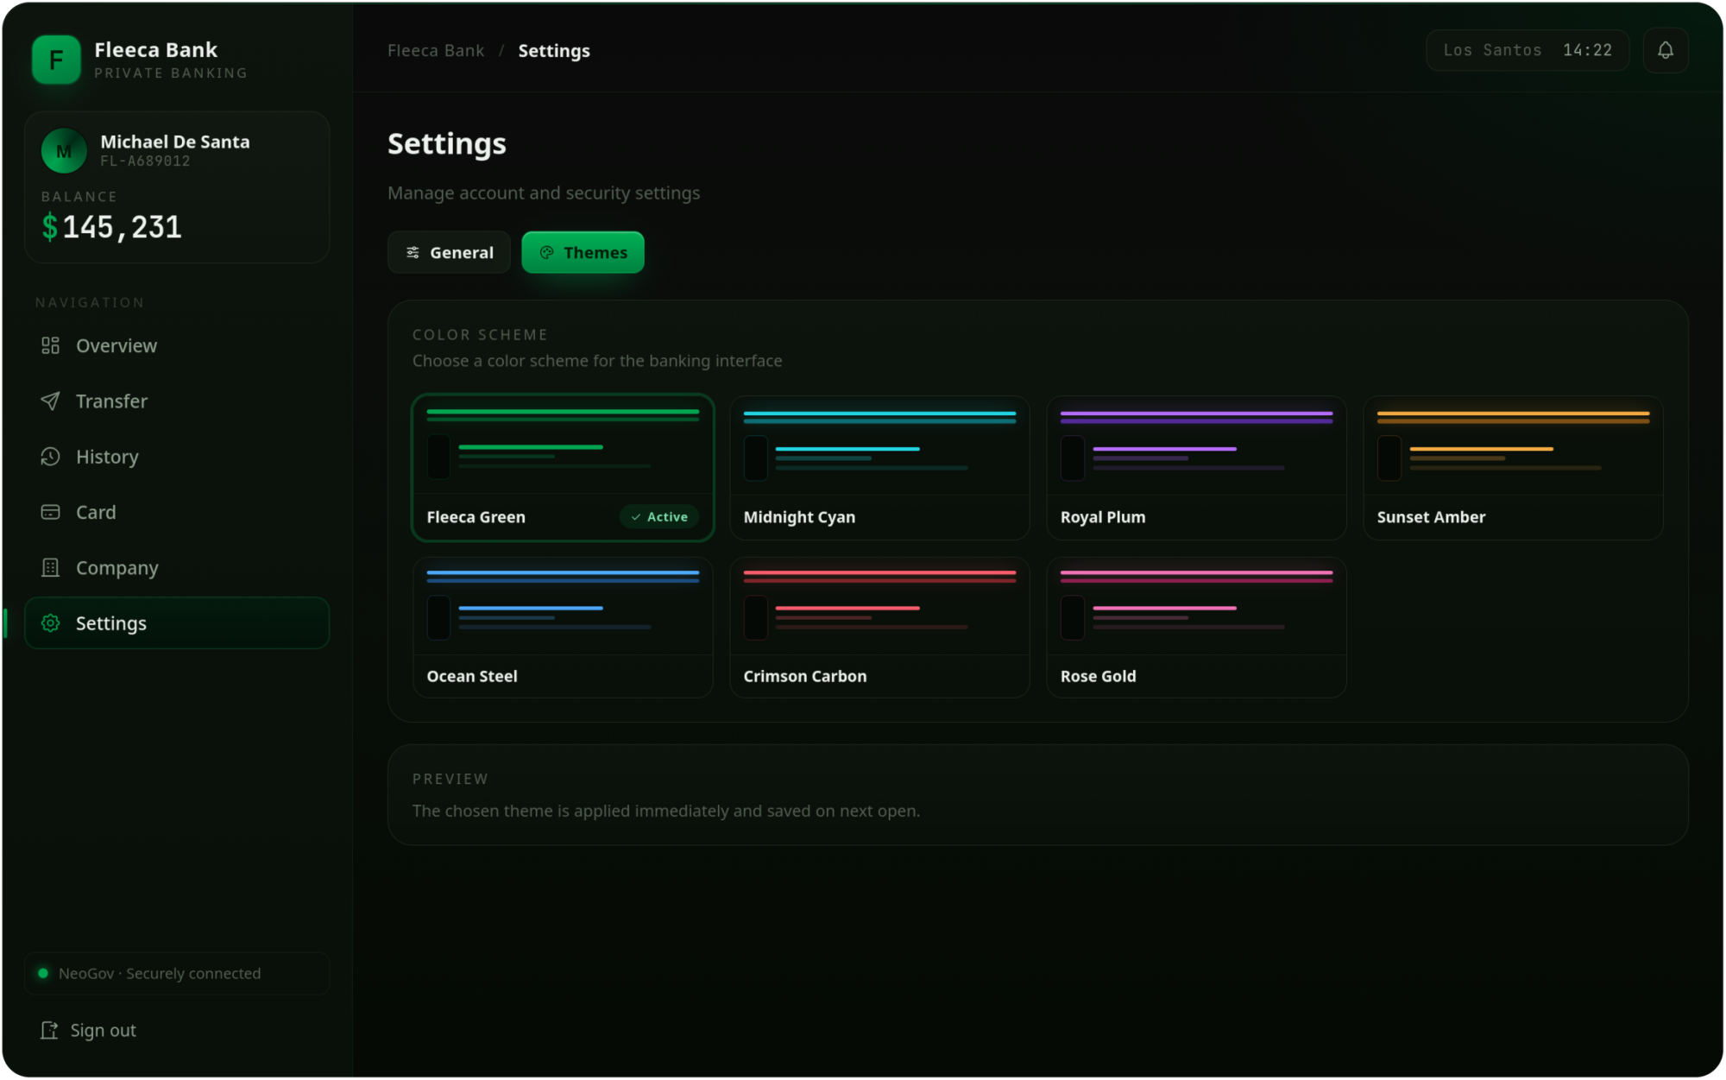Click 'Choose a color scheme' description text

pos(597,361)
